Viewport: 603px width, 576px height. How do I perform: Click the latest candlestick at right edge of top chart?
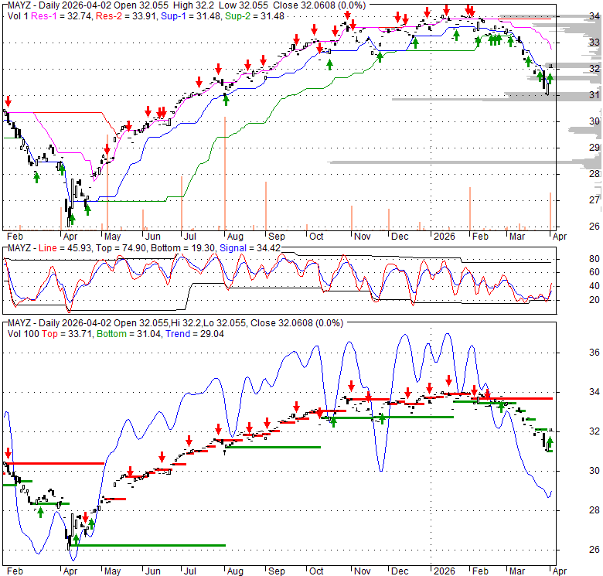[x=549, y=85]
